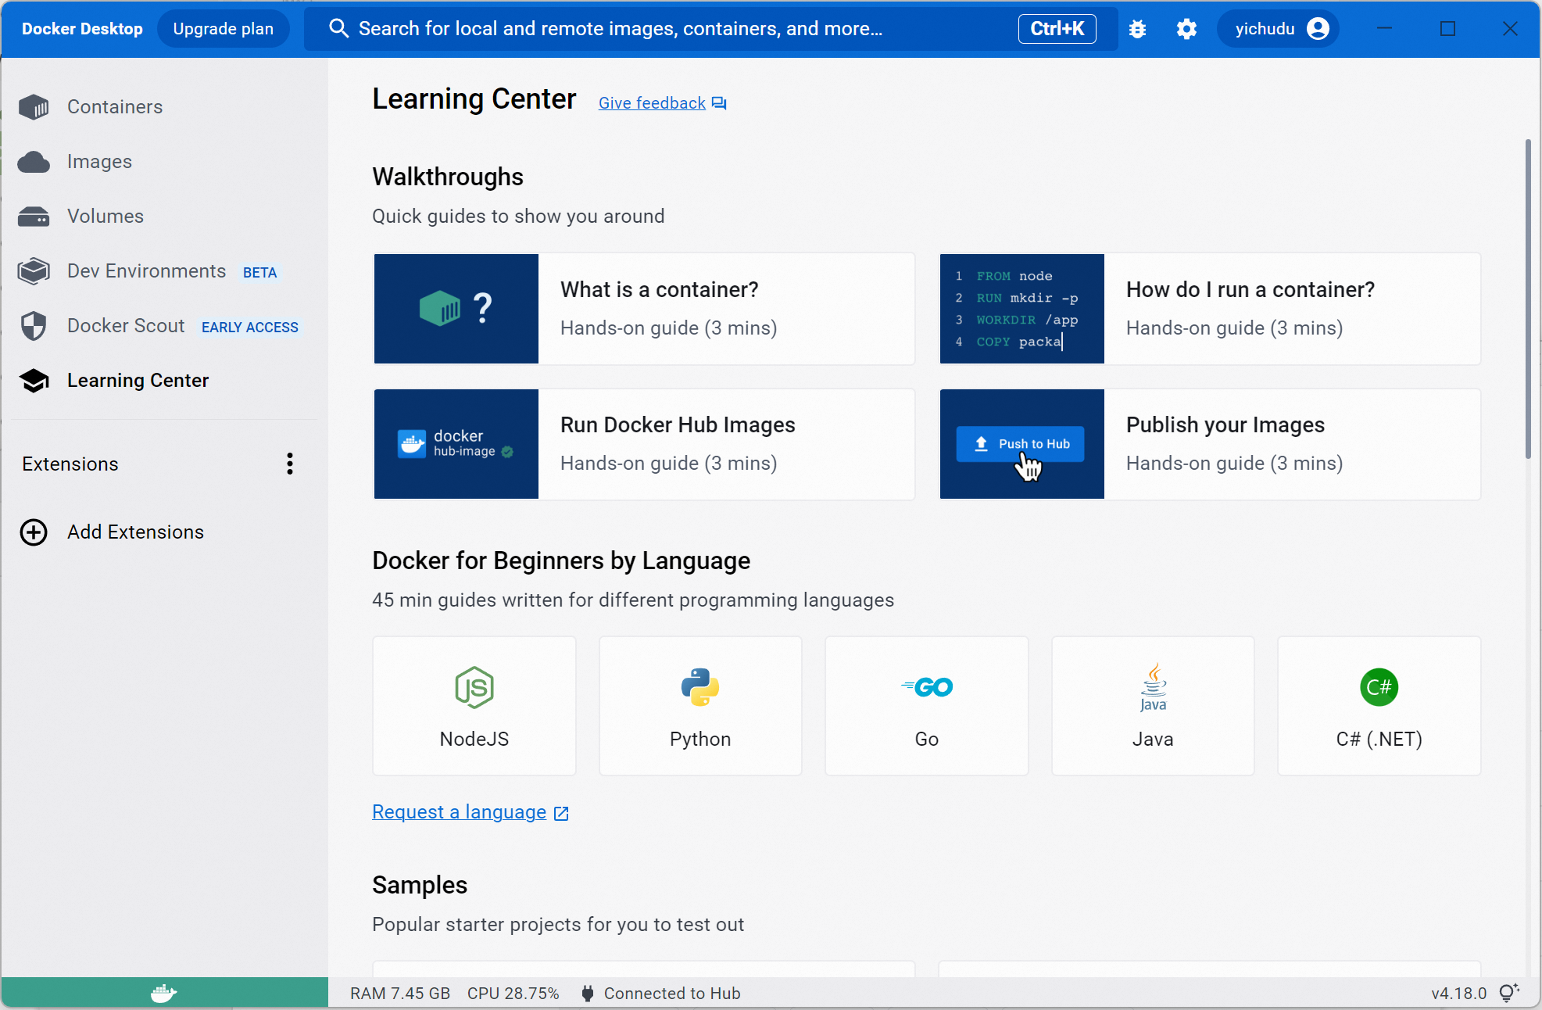This screenshot has width=1542, height=1010.
Task: Click the Extensions section header
Action: (x=70, y=464)
